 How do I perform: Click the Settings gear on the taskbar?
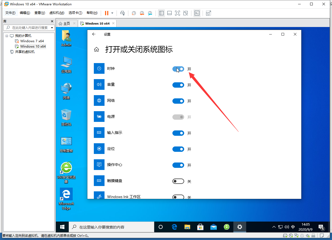pos(240,227)
